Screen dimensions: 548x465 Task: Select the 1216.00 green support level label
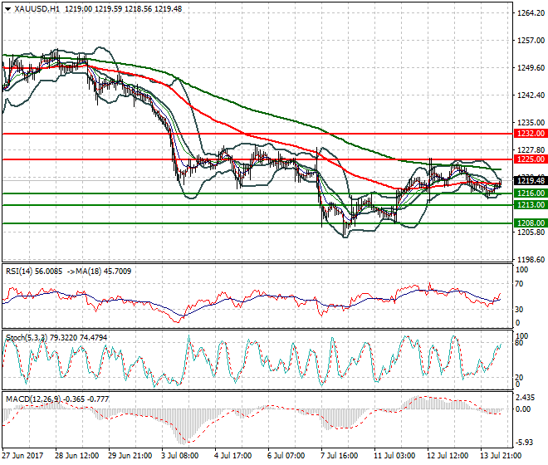point(531,193)
